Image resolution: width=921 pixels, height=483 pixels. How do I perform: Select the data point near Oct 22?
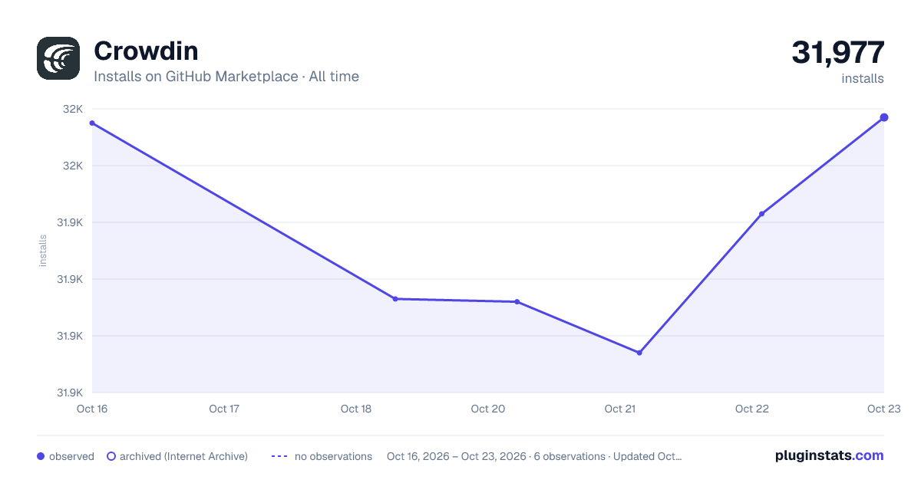coord(761,214)
